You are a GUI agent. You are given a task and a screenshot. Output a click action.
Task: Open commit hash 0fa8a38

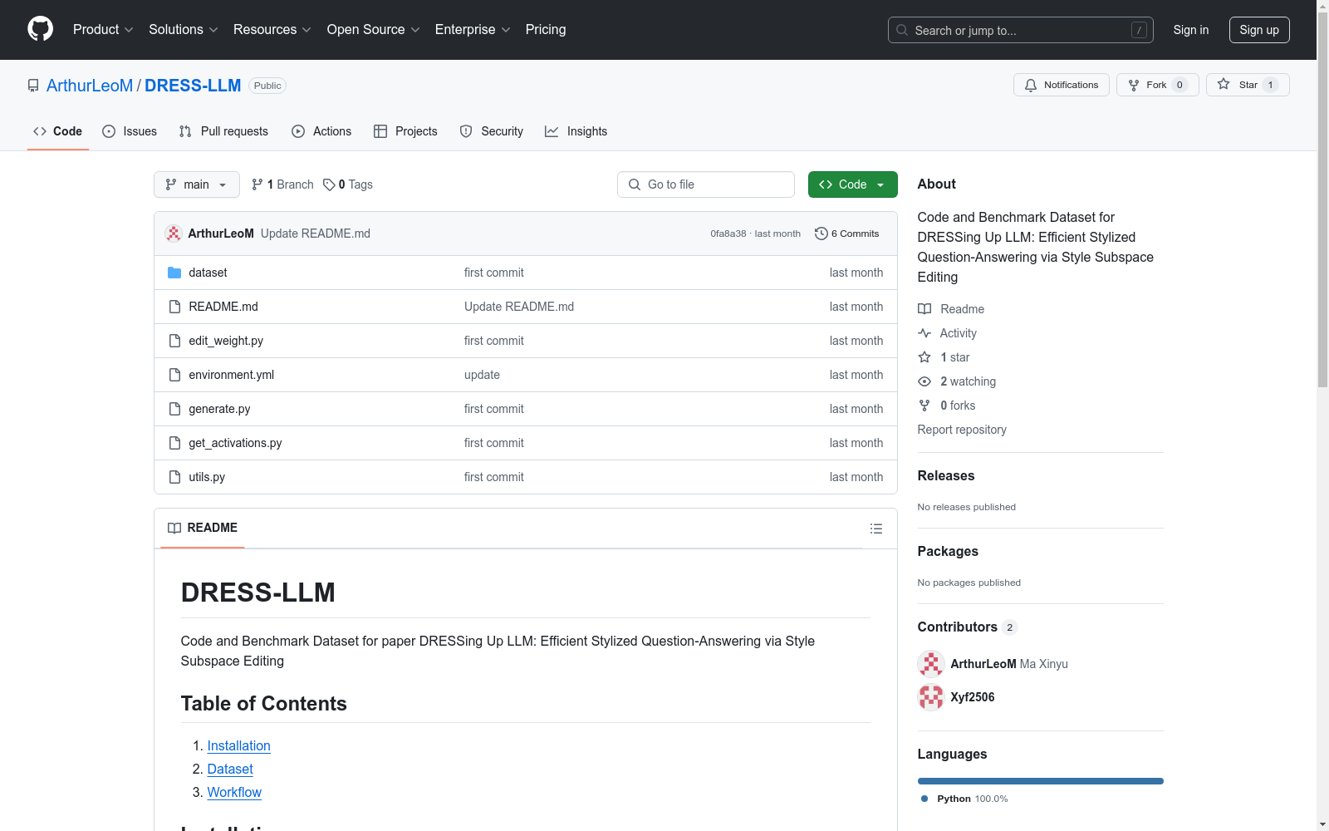[728, 234]
